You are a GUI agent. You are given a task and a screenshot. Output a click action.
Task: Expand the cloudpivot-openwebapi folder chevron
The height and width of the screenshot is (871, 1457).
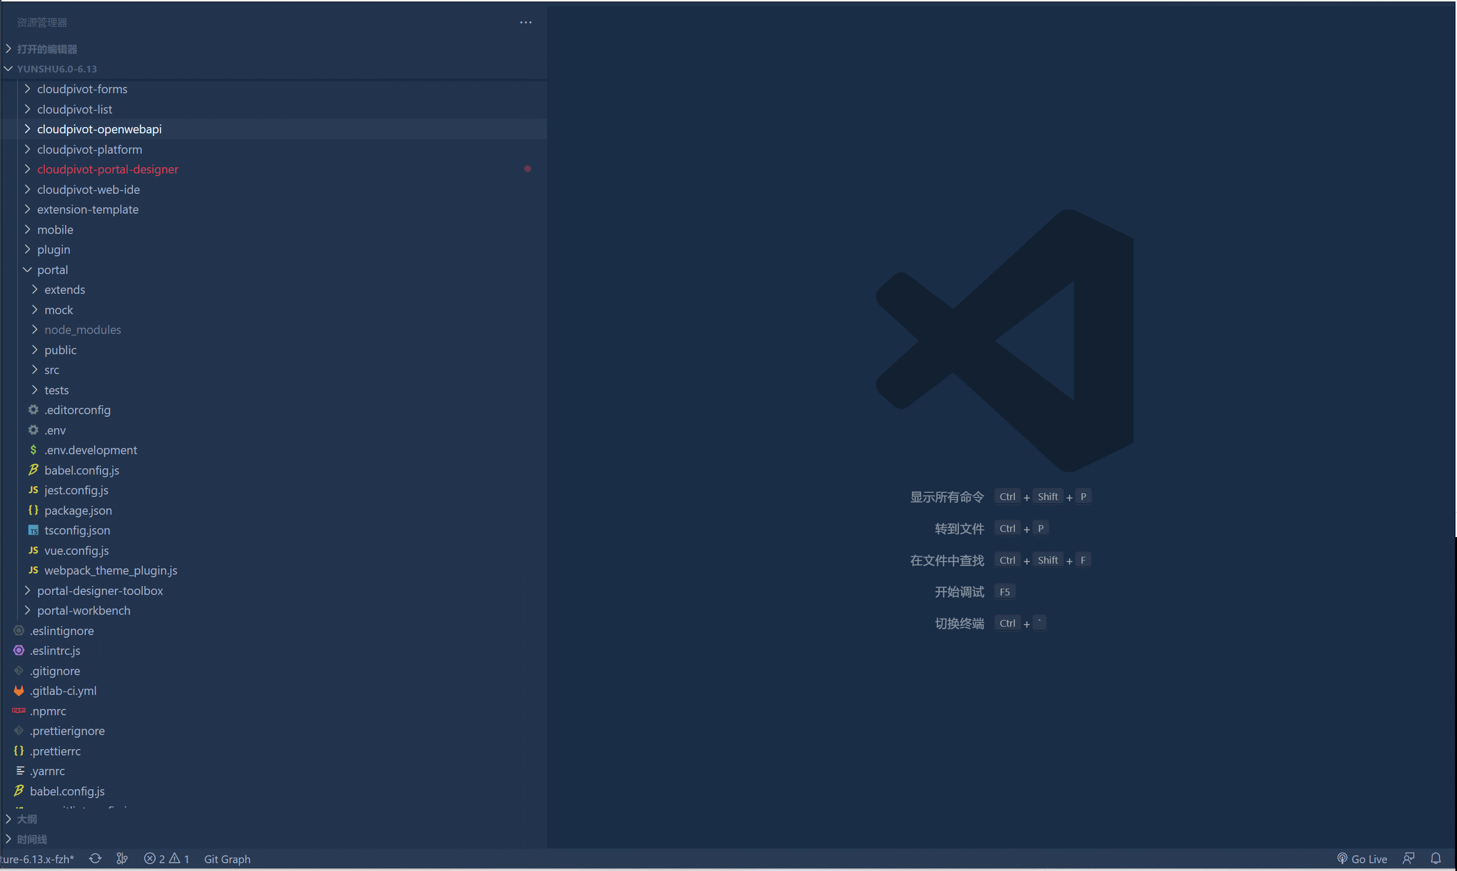click(x=27, y=129)
